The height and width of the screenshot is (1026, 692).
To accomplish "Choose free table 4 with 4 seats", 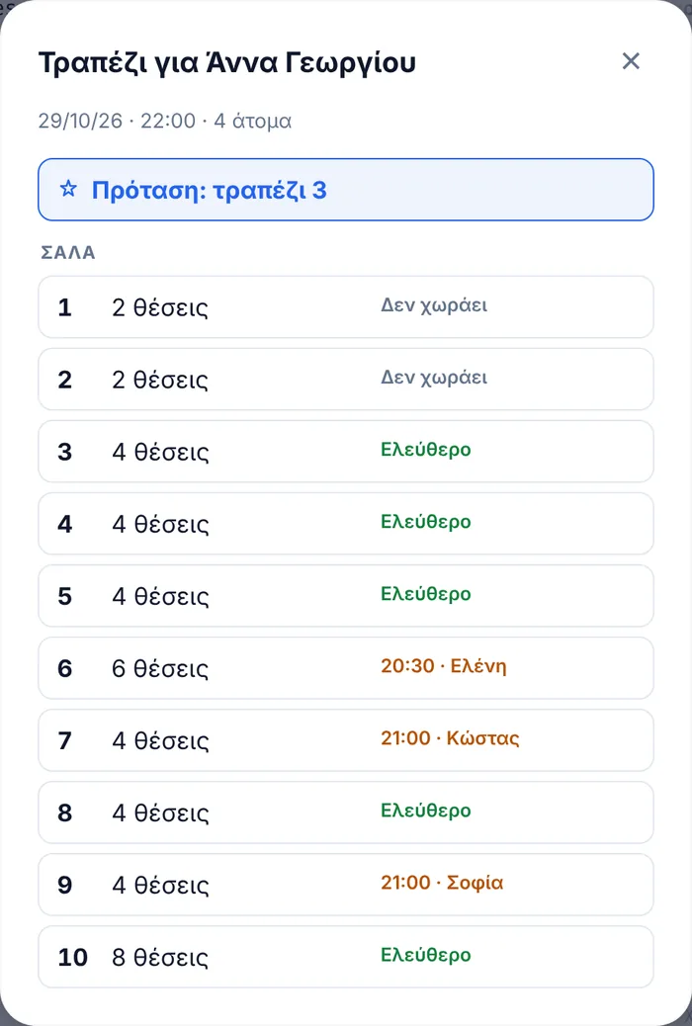I will (346, 524).
